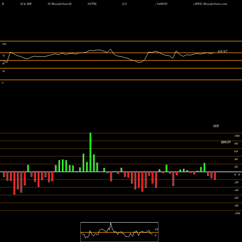Viewport: 242px width, 242px height.
Task: Click MR axis label '-60'
Action: pyautogui.click(x=236, y=198)
